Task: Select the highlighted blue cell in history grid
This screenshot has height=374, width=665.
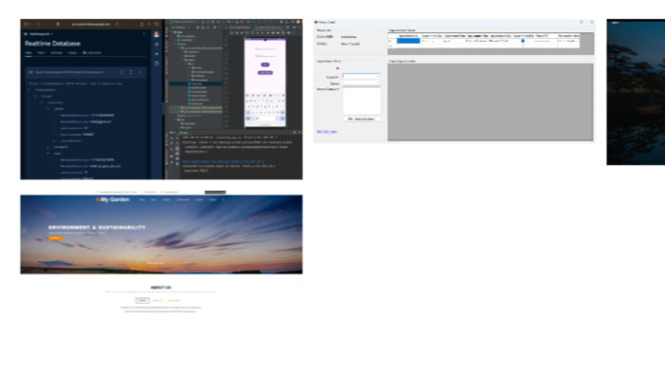Action: coord(408,41)
